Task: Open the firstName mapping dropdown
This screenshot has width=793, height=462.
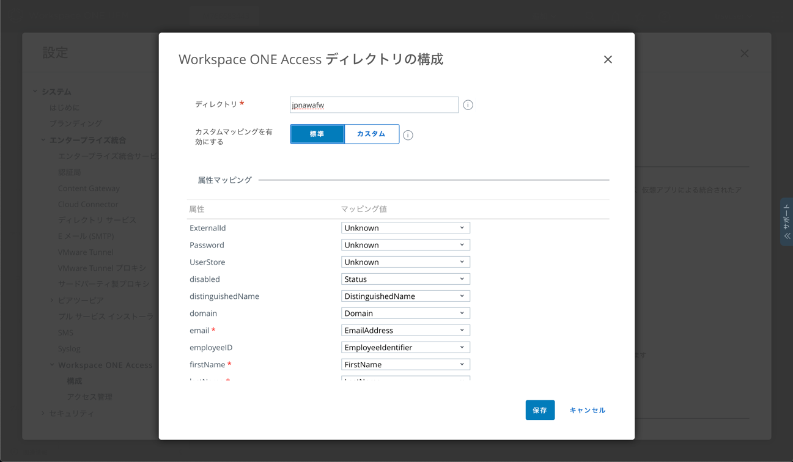Action: [x=405, y=365]
